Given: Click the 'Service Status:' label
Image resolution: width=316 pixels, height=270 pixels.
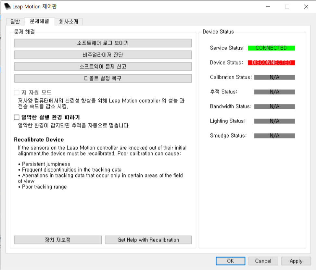Looking at the screenshot, I should pos(227,48).
